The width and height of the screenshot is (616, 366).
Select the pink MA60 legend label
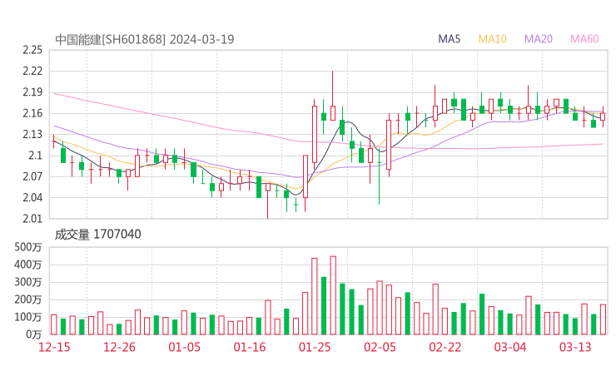(584, 39)
